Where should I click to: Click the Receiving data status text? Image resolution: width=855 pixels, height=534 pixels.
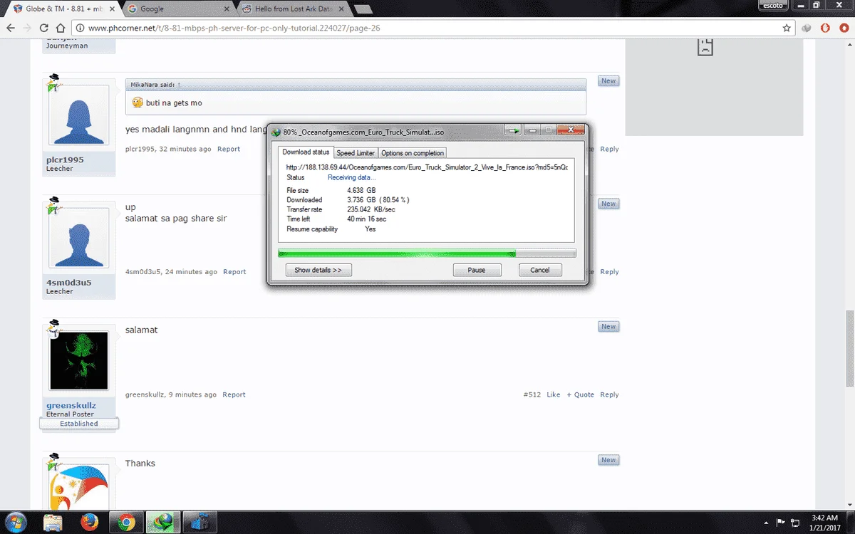(351, 177)
